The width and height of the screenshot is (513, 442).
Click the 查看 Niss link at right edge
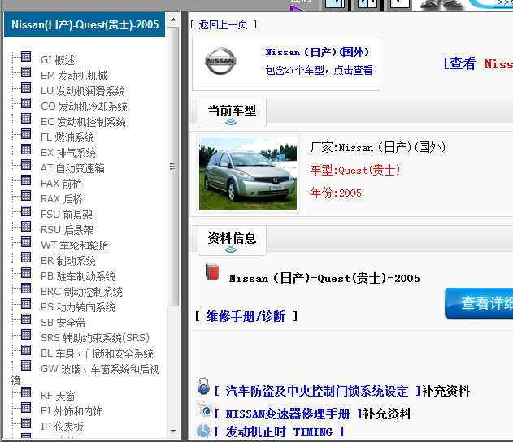(x=478, y=63)
